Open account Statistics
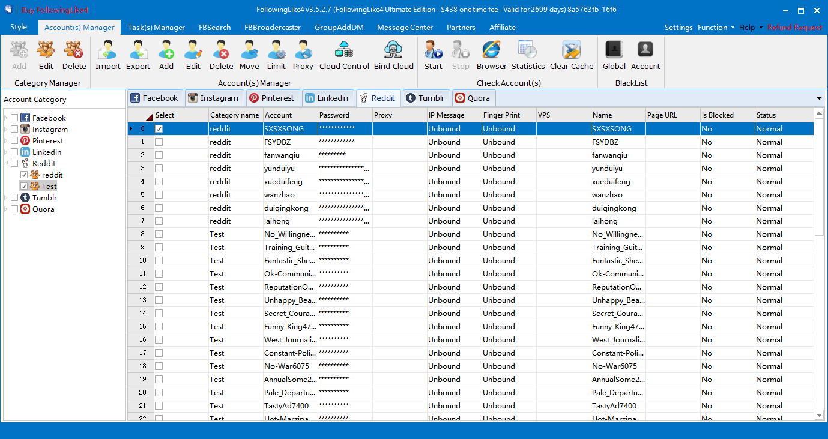Image resolution: width=828 pixels, height=439 pixels. tap(528, 55)
